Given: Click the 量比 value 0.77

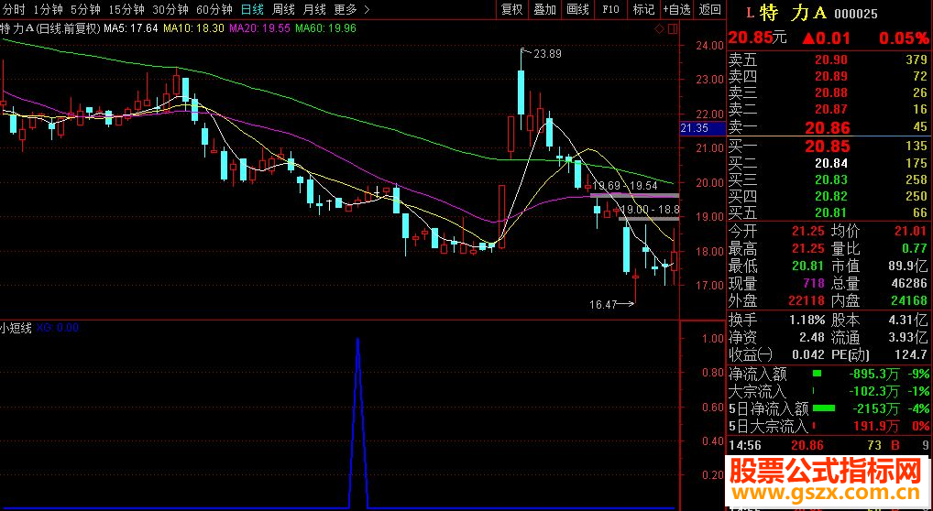Looking at the screenshot, I should pyautogui.click(x=915, y=249).
